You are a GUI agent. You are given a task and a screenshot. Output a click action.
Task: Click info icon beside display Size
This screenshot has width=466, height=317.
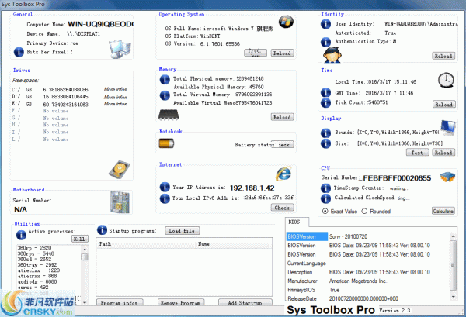tap(325, 143)
